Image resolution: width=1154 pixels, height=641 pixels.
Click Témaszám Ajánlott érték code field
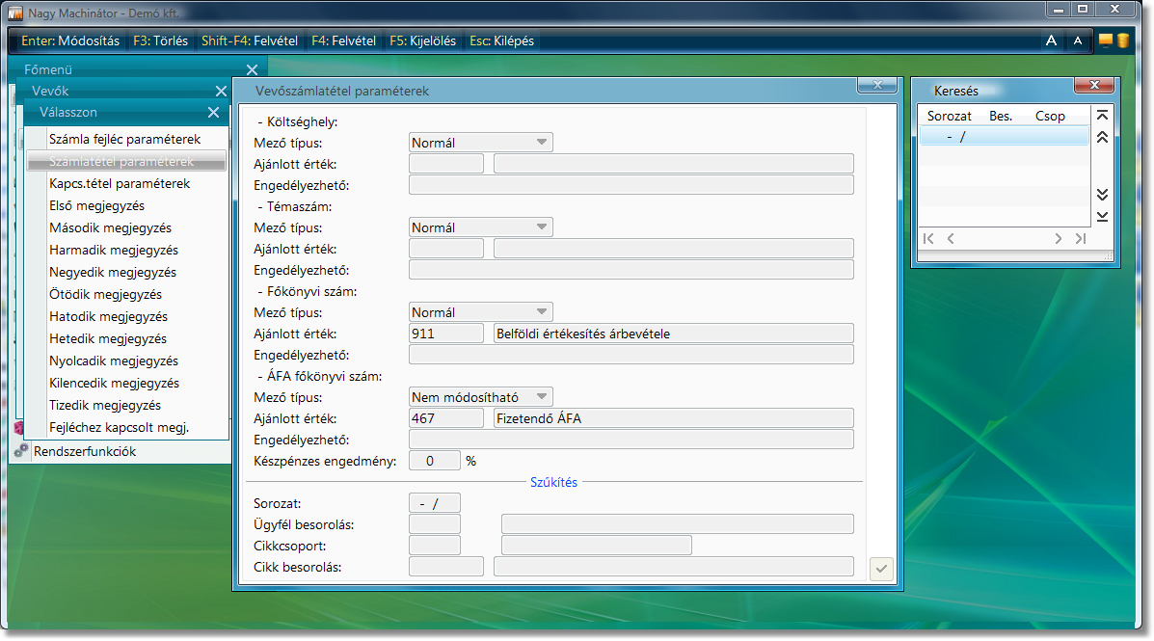[446, 249]
